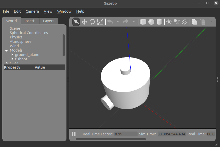Expand the fishbot model
This screenshot has width=220, height=147.
click(12, 59)
